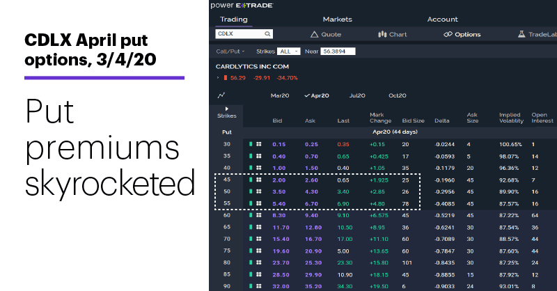The image size is (557, 291).
Task: Click the 5.40 bid on the 55 put
Action: click(x=279, y=204)
